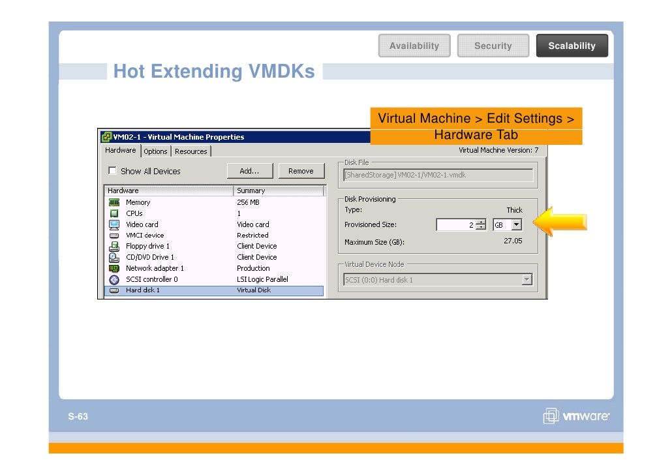Select the Video card hardware row
The width and height of the screenshot is (672, 475).
click(x=214, y=224)
